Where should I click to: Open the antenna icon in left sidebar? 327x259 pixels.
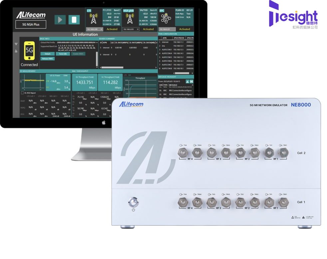click(x=16, y=44)
